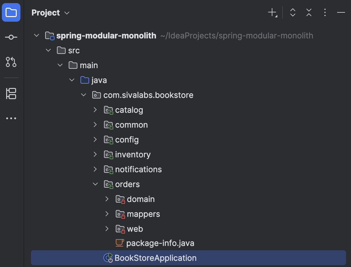Click the Commit tool window icon
This screenshot has width=351, height=267.
coord(11,37)
